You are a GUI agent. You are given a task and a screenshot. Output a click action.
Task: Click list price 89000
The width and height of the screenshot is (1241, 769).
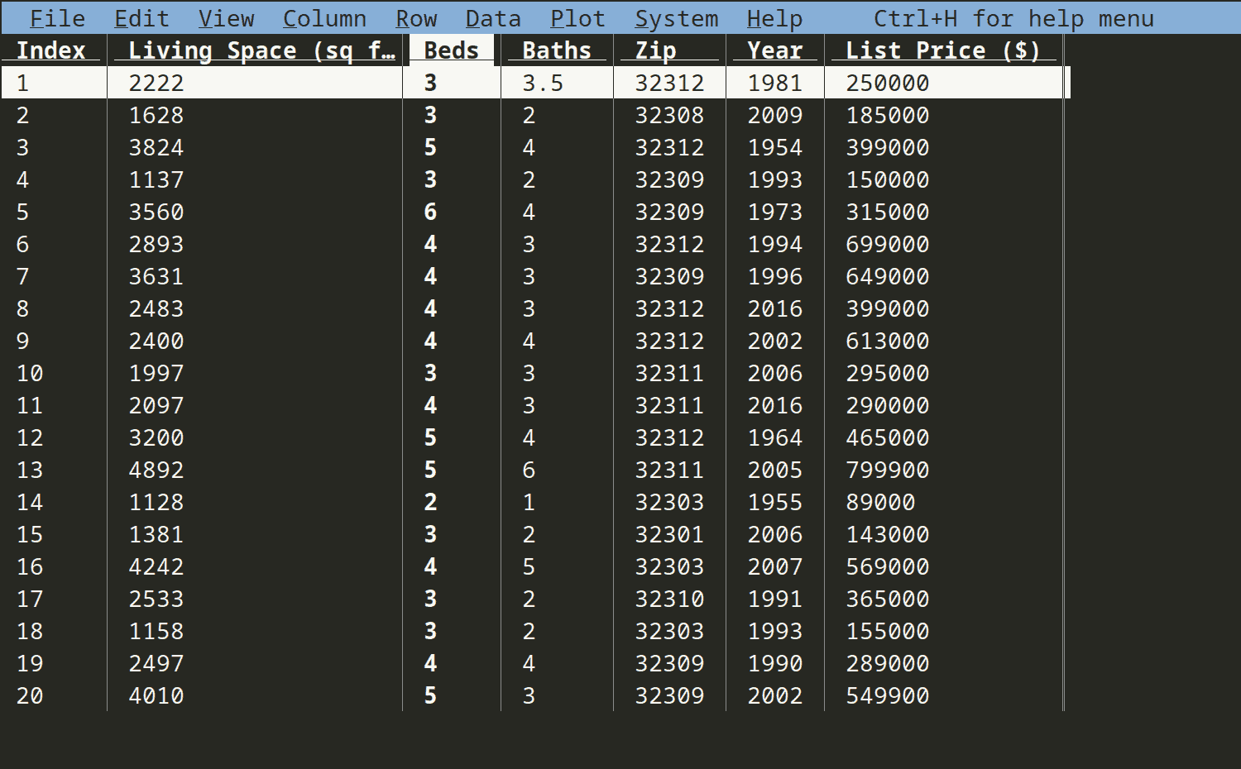pyautogui.click(x=880, y=502)
